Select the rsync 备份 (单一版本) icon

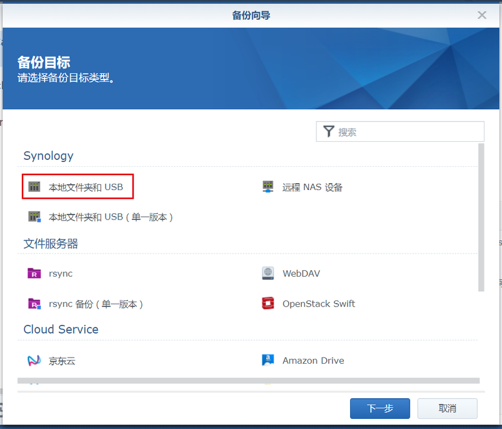35,304
